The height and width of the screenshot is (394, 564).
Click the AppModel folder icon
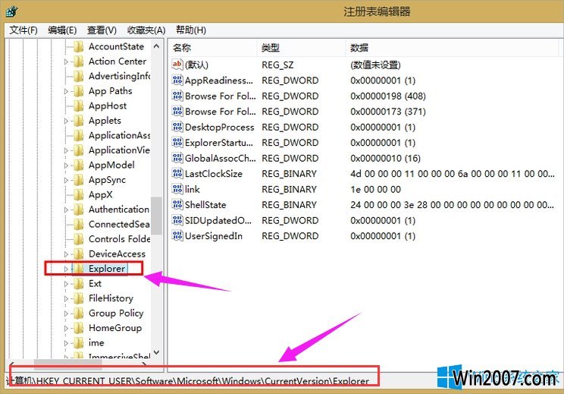point(78,165)
